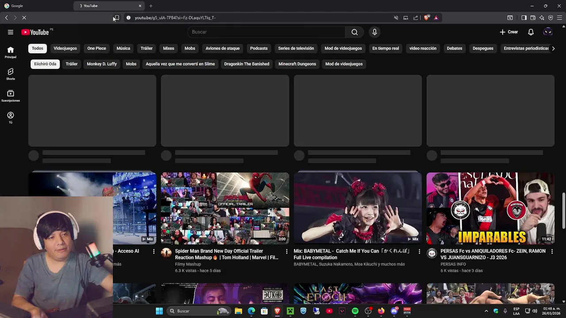Select the Videojuegos filter chip

(65, 48)
